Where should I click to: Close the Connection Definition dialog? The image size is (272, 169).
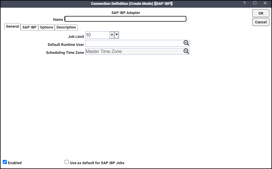[x=265, y=3]
